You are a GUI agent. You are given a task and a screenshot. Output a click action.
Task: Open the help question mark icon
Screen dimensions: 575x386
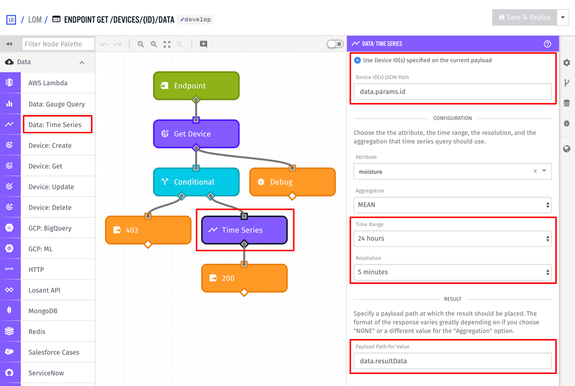pos(548,44)
